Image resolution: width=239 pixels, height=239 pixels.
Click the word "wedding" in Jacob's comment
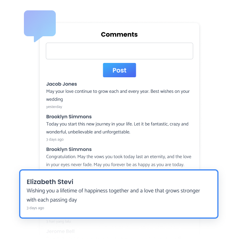click(x=55, y=99)
